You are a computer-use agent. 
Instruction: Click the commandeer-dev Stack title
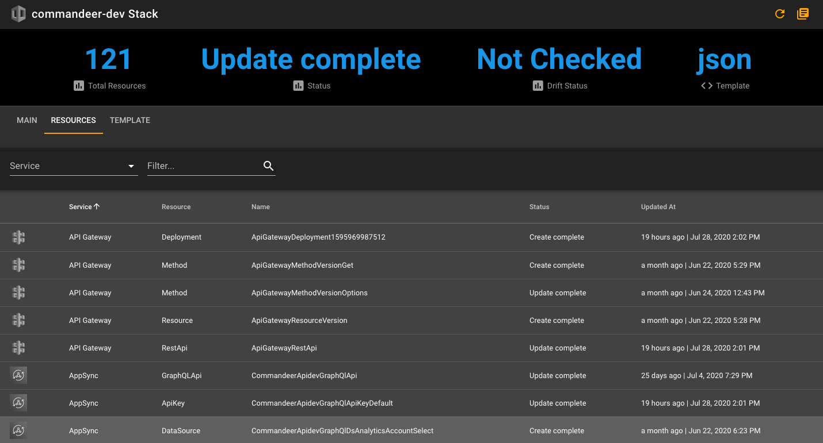click(x=95, y=14)
